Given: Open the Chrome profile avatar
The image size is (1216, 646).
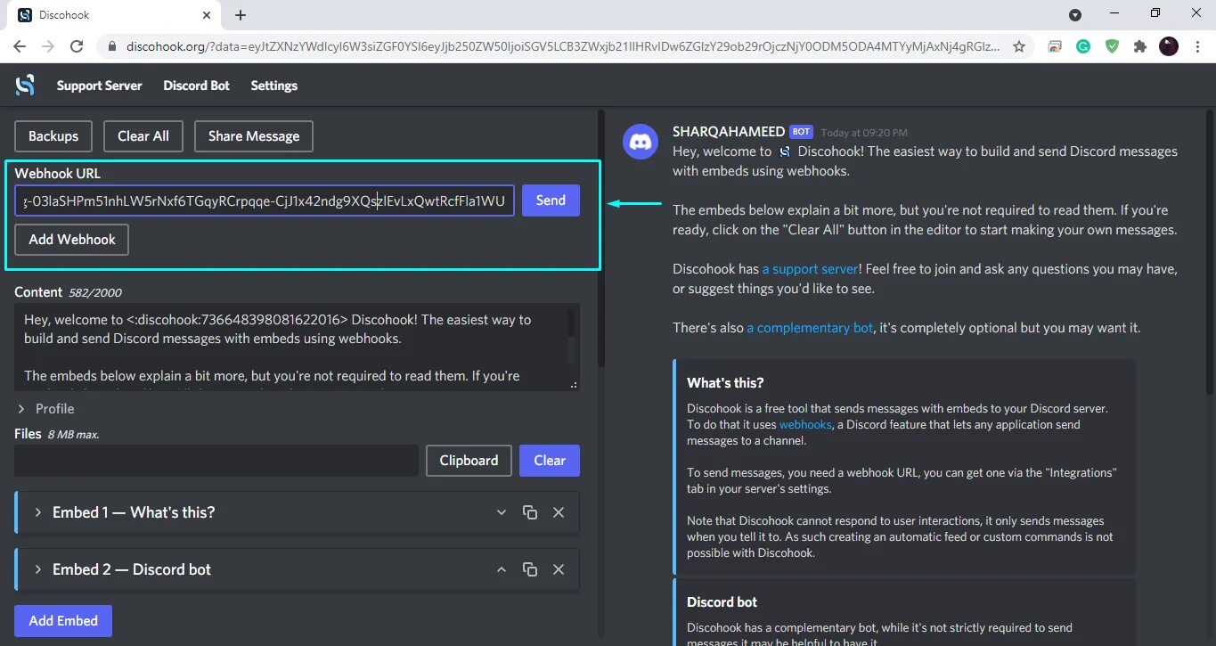Looking at the screenshot, I should 1169,46.
